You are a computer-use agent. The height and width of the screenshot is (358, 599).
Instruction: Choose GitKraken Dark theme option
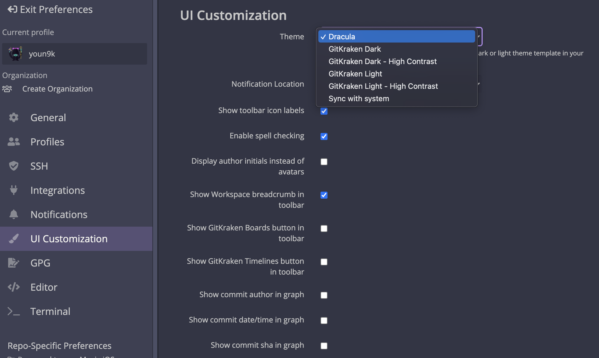pos(354,49)
